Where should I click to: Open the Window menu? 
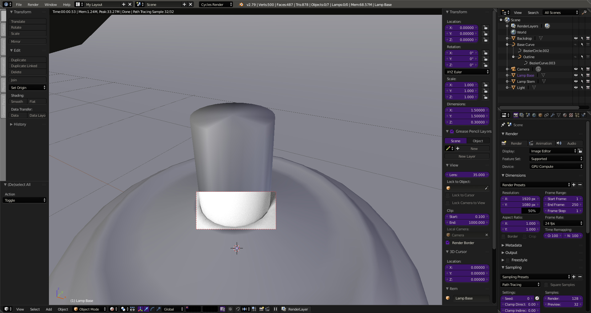click(50, 4)
